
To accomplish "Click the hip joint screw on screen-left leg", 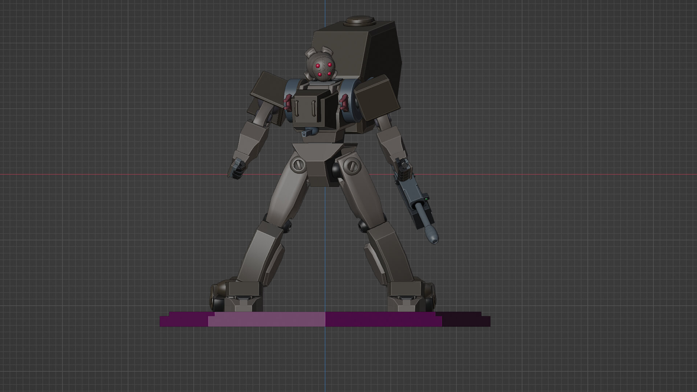I will [x=299, y=164].
